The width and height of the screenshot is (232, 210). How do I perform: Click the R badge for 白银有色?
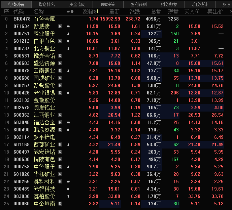click(60, 41)
